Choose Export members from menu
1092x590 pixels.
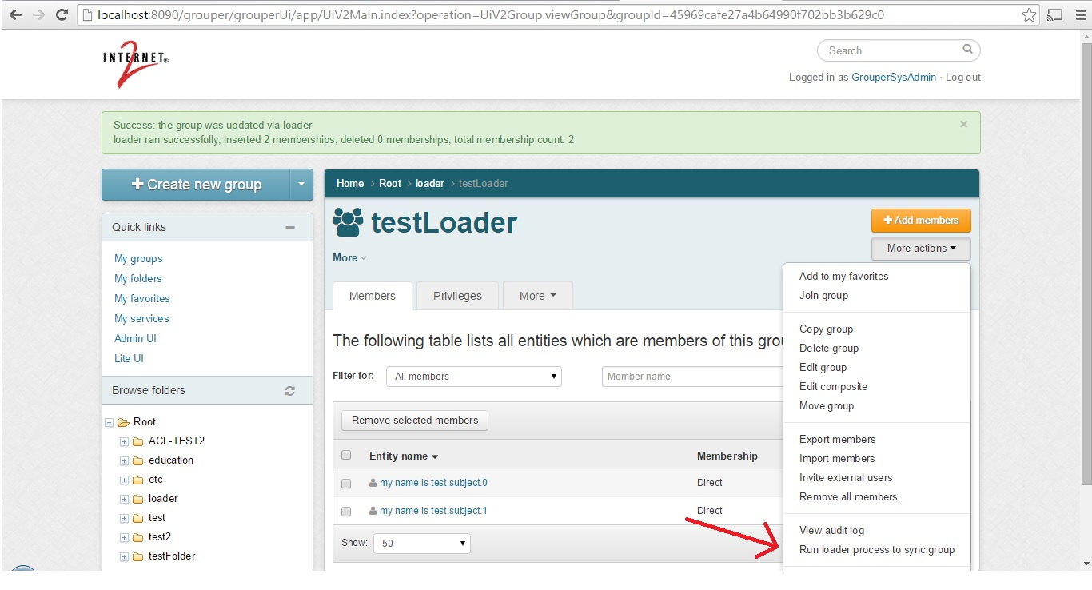[x=837, y=440]
